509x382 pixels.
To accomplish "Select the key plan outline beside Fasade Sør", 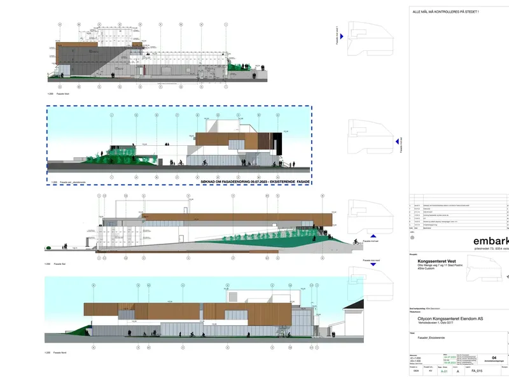I will 370,217.
